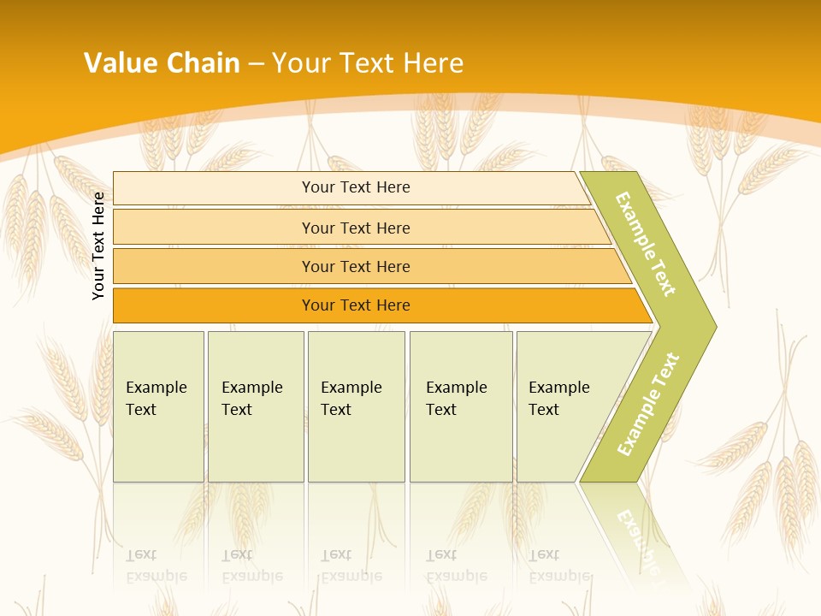Screen dimensions: 821x616
Task: Click the third 'Example Text' box
Action: click(x=355, y=406)
